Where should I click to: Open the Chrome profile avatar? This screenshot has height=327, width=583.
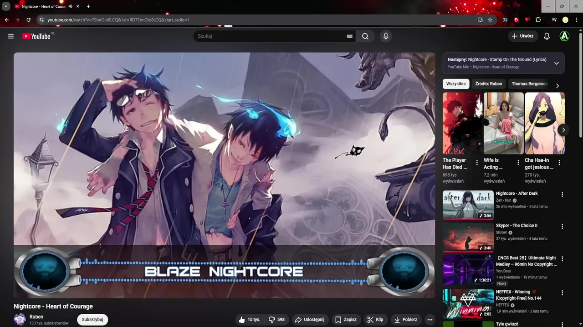point(565,20)
